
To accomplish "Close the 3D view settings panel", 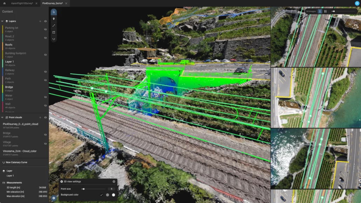I will [114, 182].
